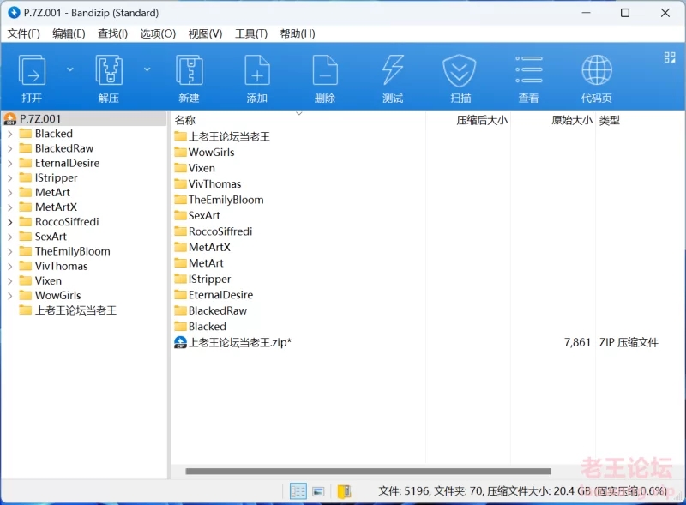The width and height of the screenshot is (686, 505).
Task: Open the dropdown arrow beside 解压
Action: [147, 69]
